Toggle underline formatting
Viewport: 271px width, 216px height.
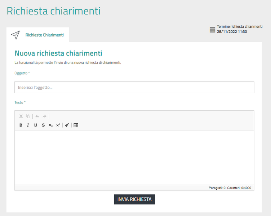35,125
